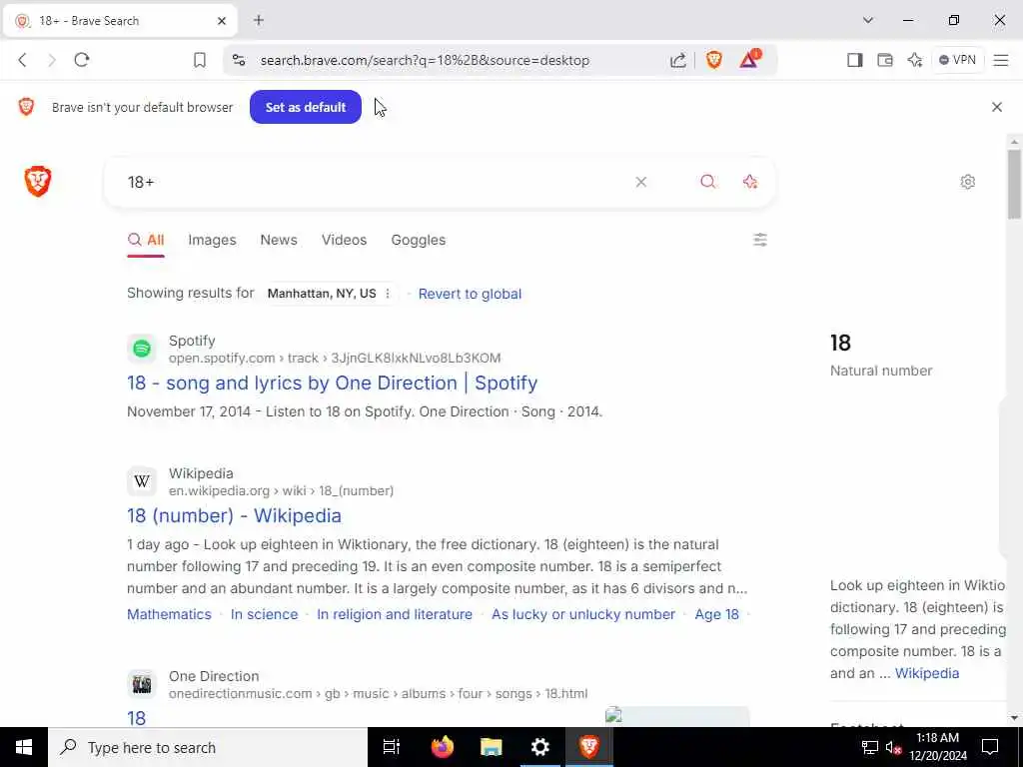Click Set as default button
The width and height of the screenshot is (1023, 767).
coord(306,107)
